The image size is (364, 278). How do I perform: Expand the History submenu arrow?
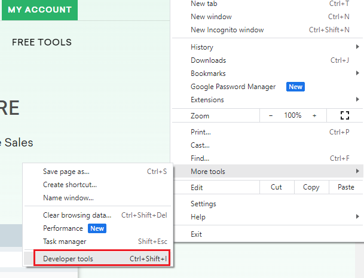tap(357, 47)
